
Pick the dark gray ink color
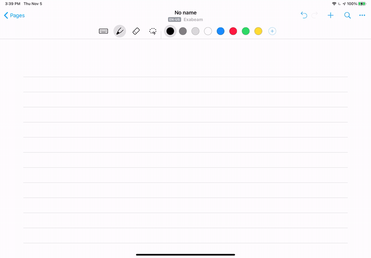[x=183, y=31]
